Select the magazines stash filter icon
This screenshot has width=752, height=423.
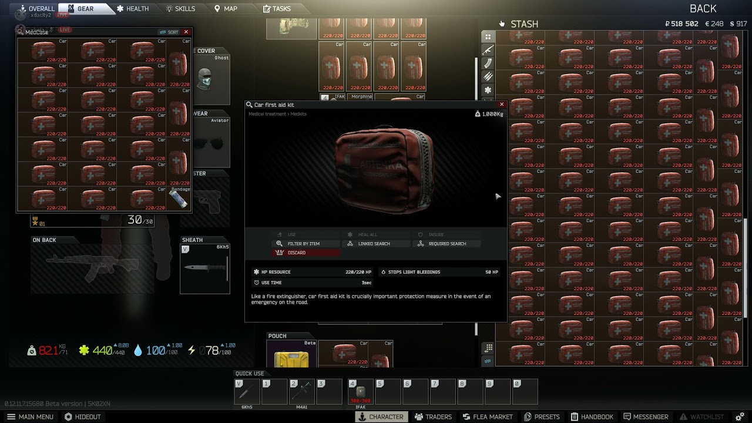click(488, 63)
